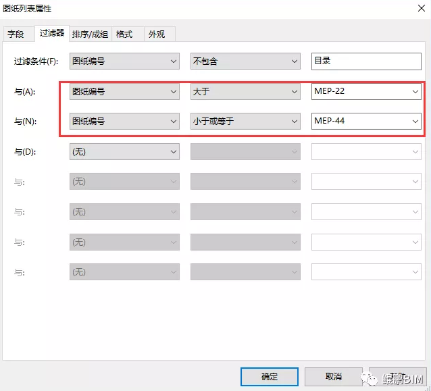This screenshot has height=391, width=431.
Task: Open the 与(N) field dropdown
Action: [x=124, y=122]
